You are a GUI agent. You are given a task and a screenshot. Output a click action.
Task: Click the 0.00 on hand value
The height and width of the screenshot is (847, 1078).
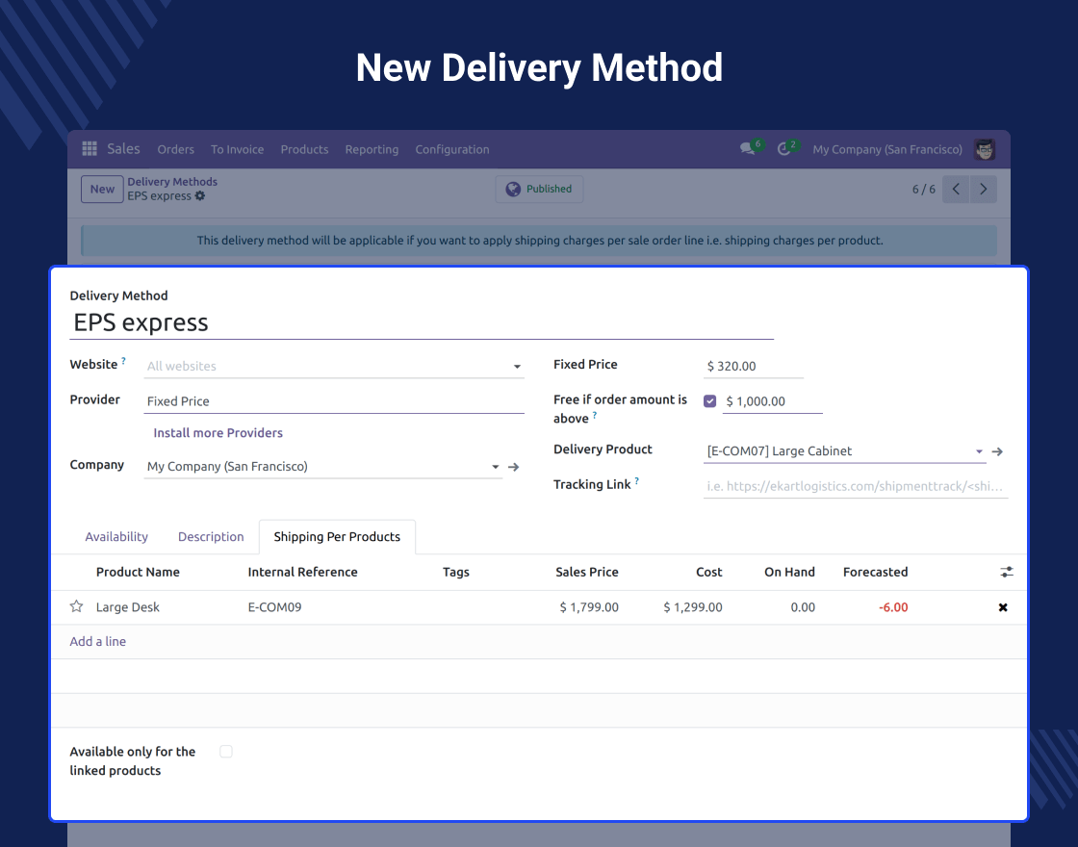(x=803, y=607)
